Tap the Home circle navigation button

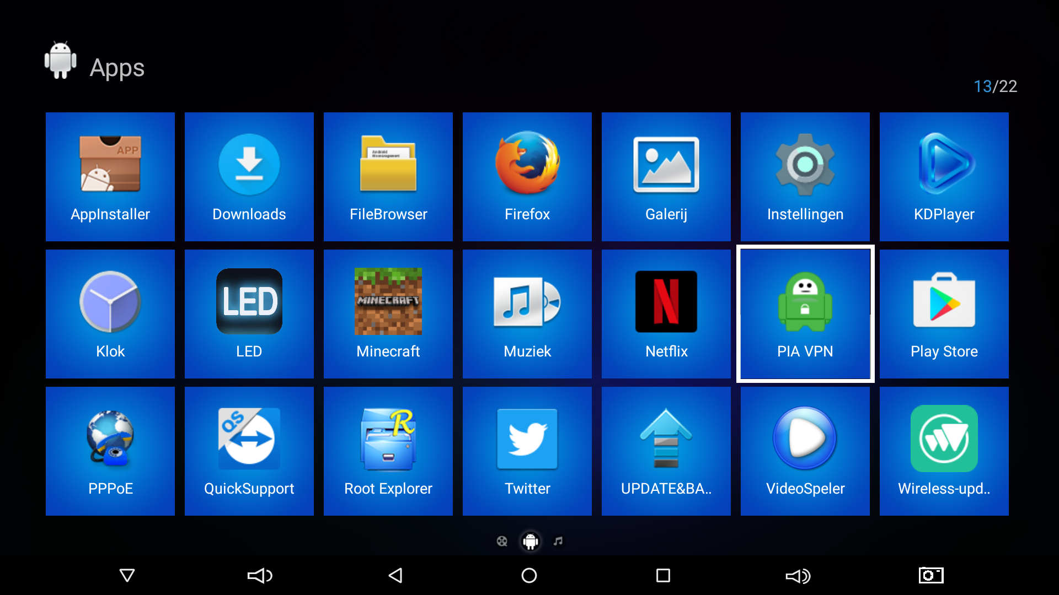click(529, 576)
